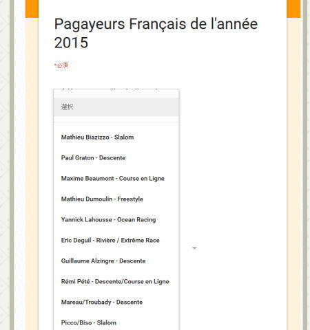Click the form title Pagayeurs Français de l'année 2015

coord(156,33)
